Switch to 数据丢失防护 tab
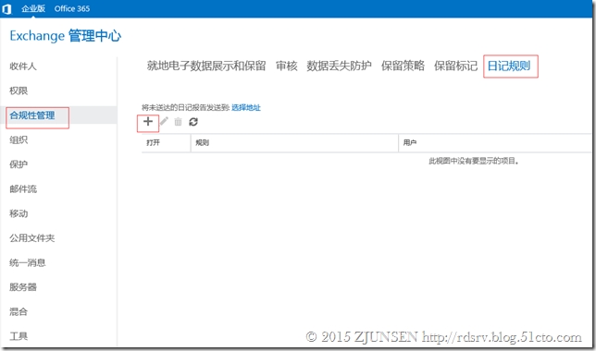Image resolution: width=596 pixels, height=351 pixels. pos(339,66)
